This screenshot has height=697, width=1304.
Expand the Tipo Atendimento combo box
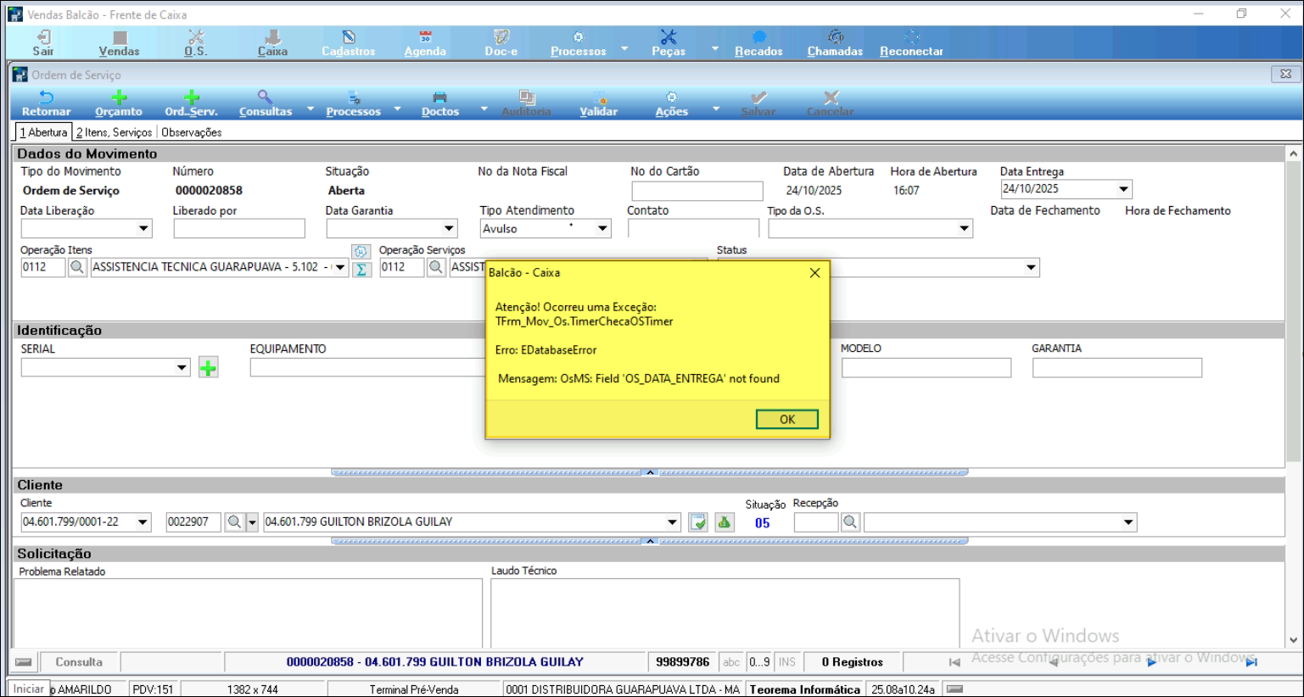tap(602, 229)
